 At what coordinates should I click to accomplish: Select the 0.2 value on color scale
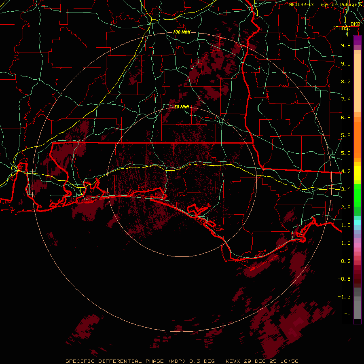pos(346,261)
